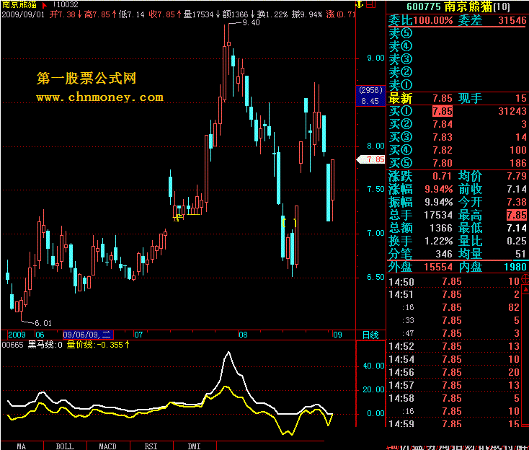This screenshot has width=529, height=450.
Task: Click the 涨幅 value 9.94%
Action: click(439, 189)
